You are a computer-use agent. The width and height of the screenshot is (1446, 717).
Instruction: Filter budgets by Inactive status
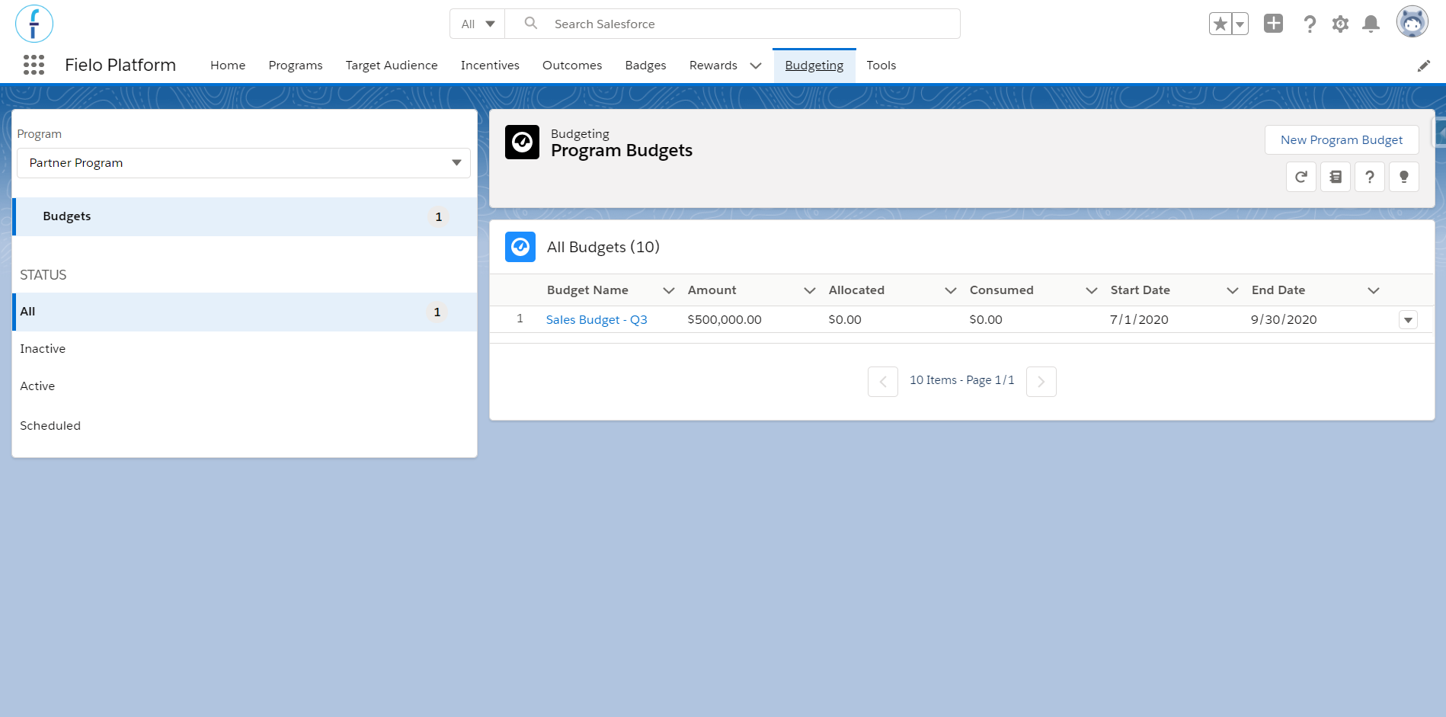tap(43, 349)
